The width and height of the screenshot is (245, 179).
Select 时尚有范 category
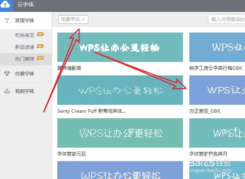click(x=25, y=35)
